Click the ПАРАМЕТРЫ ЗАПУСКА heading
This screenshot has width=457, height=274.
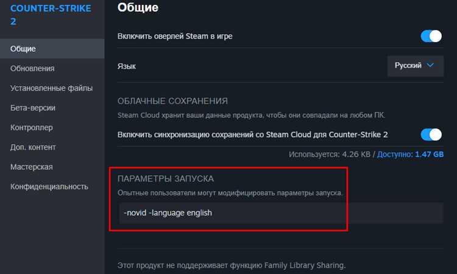166,178
